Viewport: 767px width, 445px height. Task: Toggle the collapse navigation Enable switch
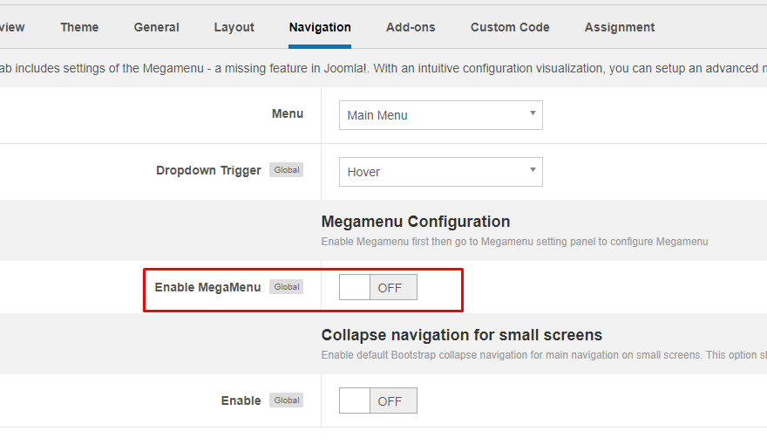378,400
